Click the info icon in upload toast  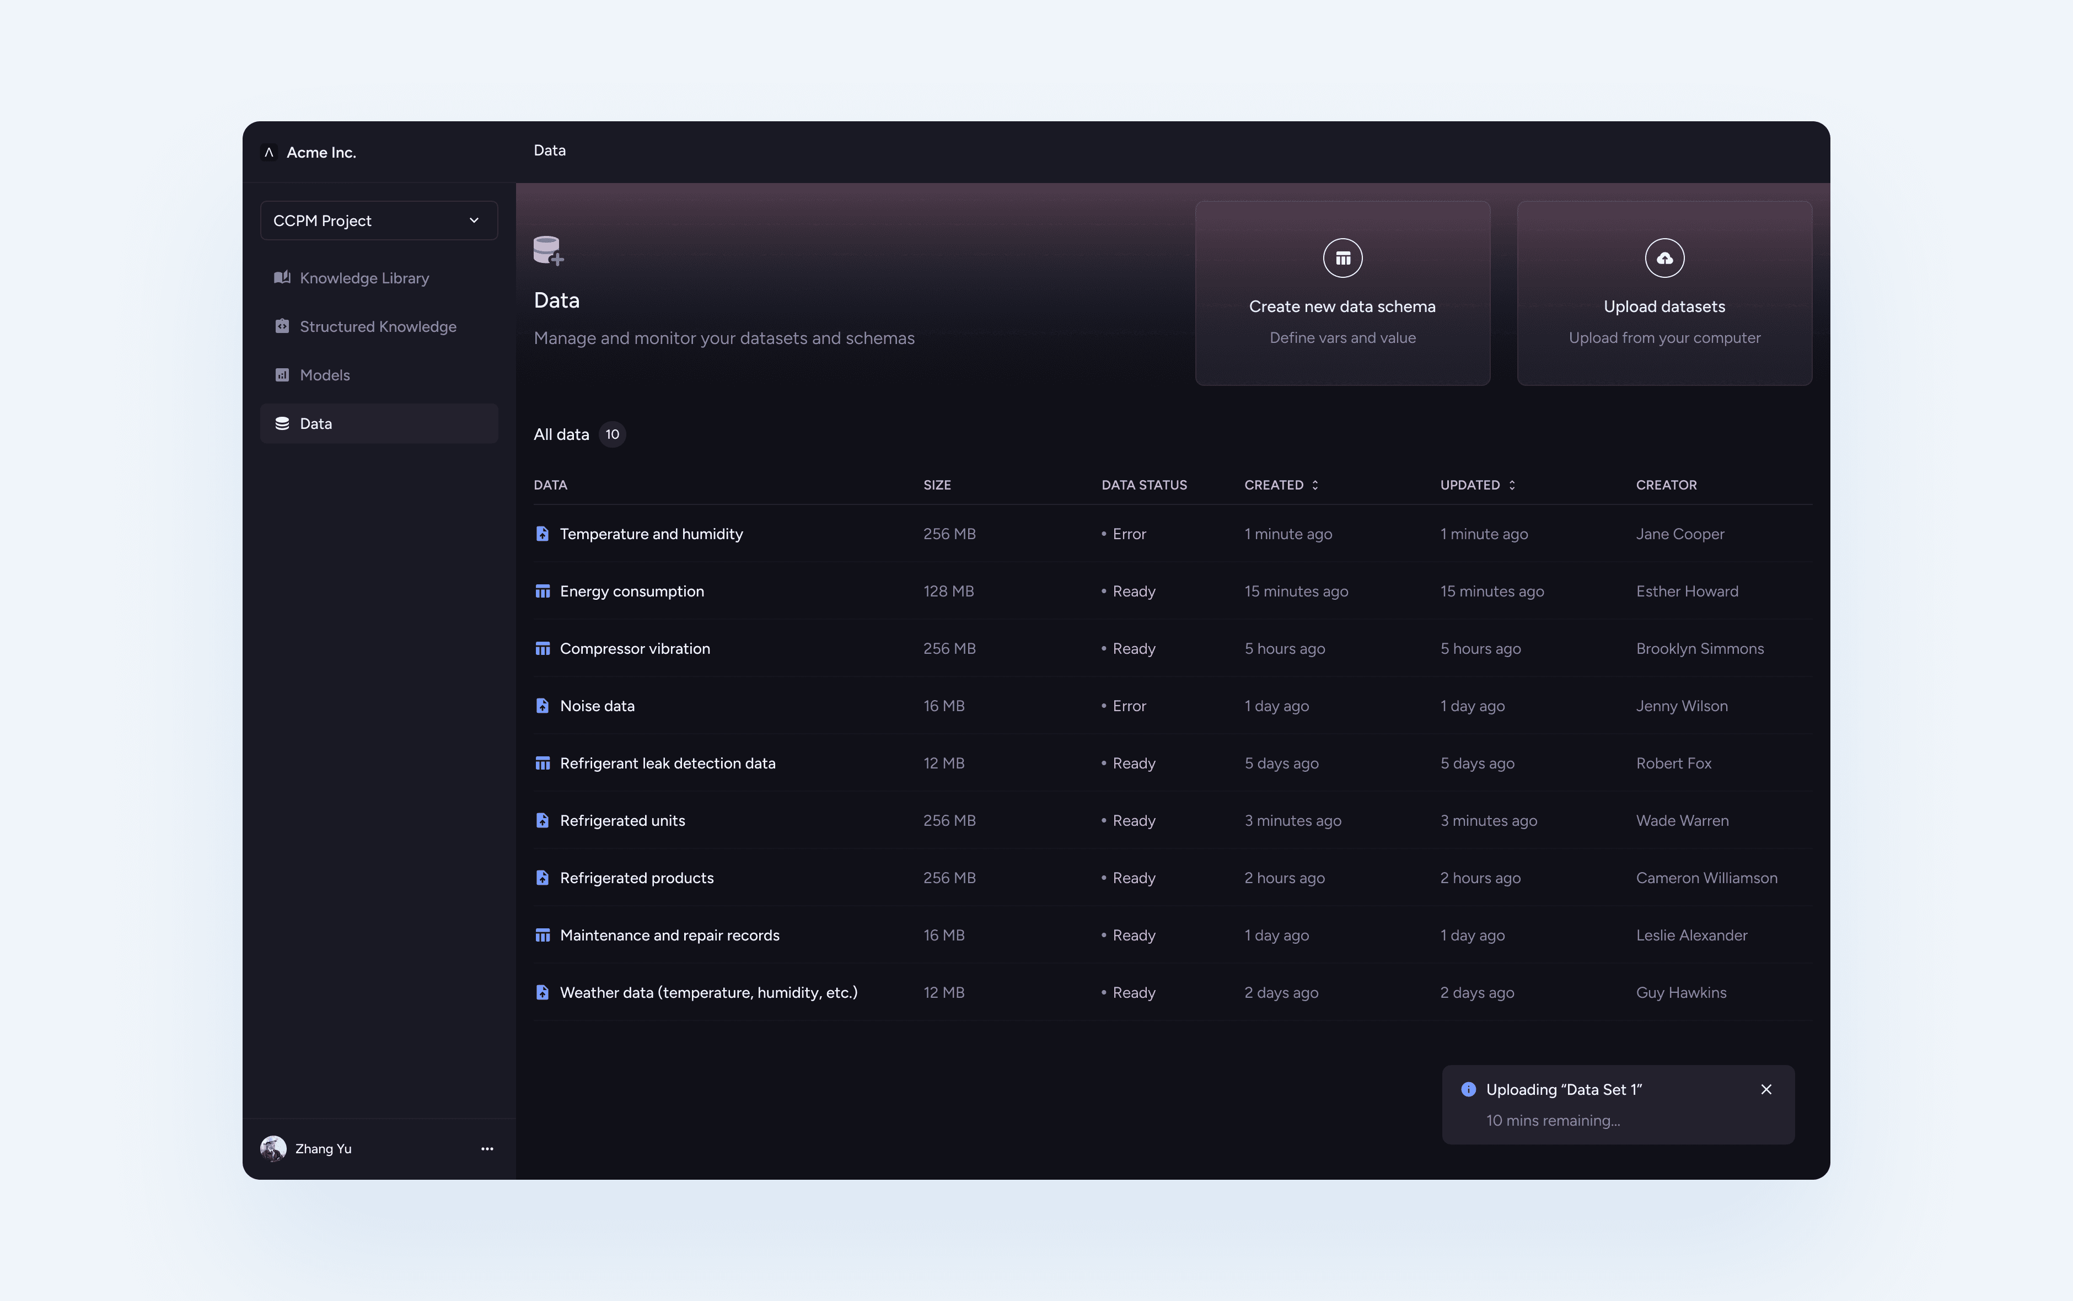[1468, 1089]
